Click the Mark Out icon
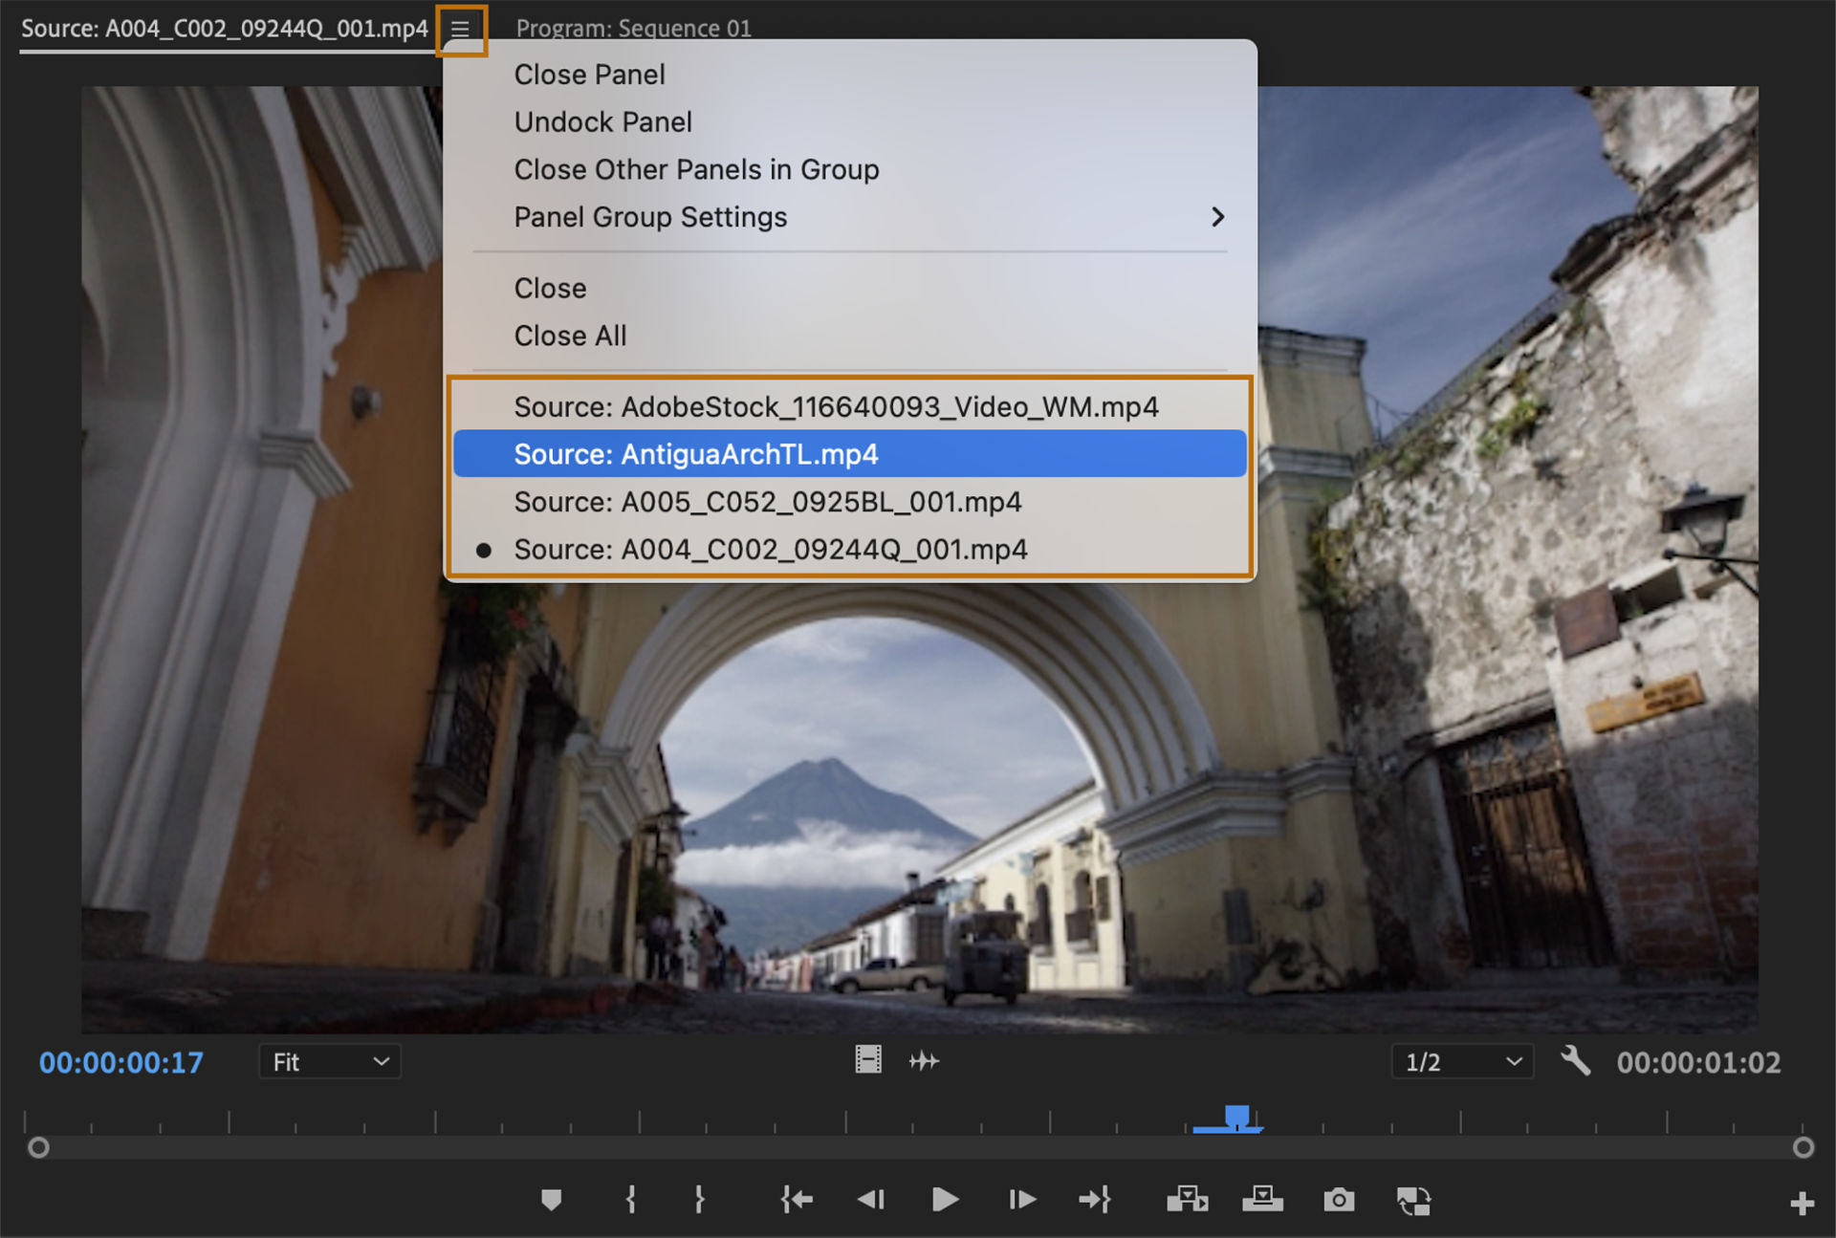This screenshot has height=1238, width=1836. pyautogui.click(x=700, y=1200)
